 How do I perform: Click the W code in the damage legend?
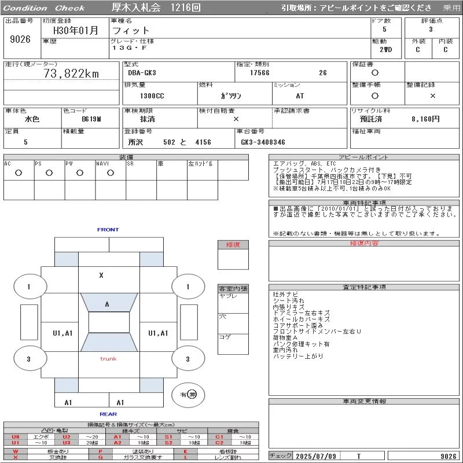[x=16, y=451]
